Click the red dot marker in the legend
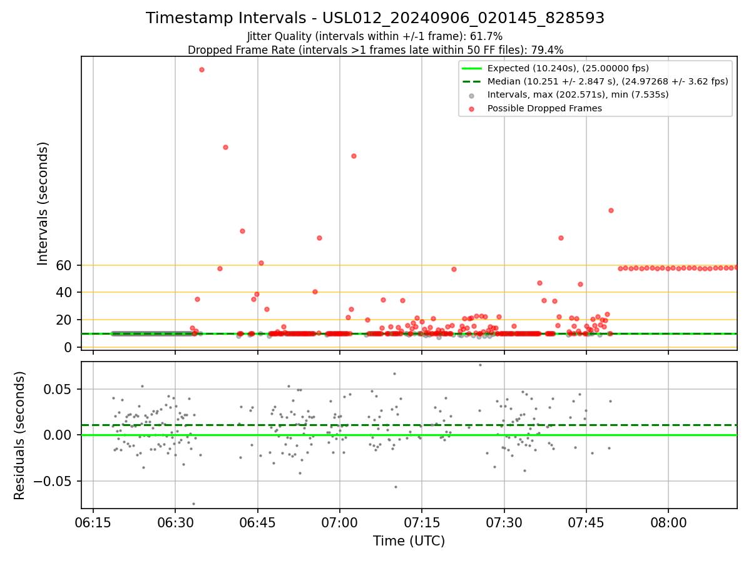This screenshot has height=563, width=751. coord(472,109)
